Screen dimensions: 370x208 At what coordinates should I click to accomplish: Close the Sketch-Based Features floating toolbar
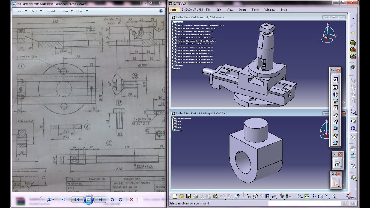[x=338, y=70]
